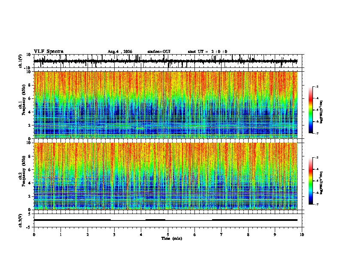Click time axis tick label "7"
Screen dimensions: 340x263
pyautogui.click(x=222, y=235)
